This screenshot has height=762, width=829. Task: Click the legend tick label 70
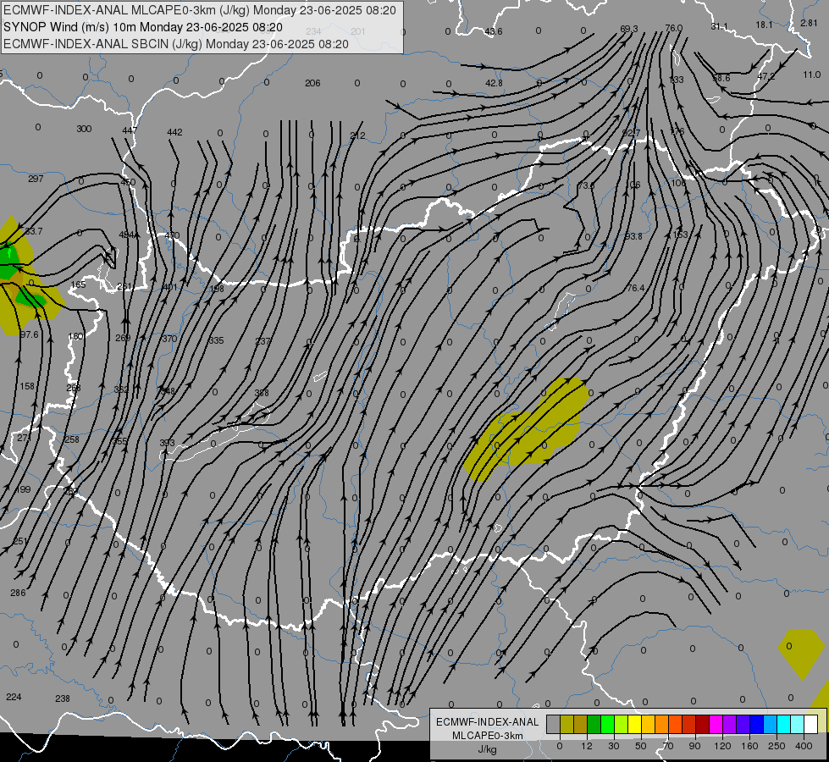pyautogui.click(x=668, y=746)
